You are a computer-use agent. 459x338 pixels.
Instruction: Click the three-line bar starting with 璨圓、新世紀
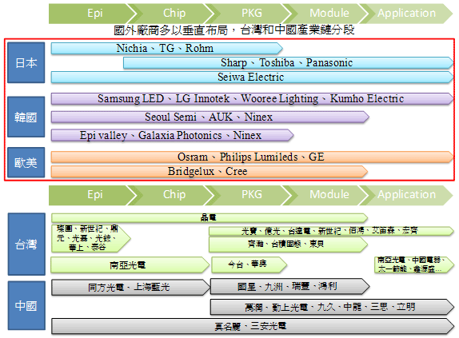tap(91, 238)
